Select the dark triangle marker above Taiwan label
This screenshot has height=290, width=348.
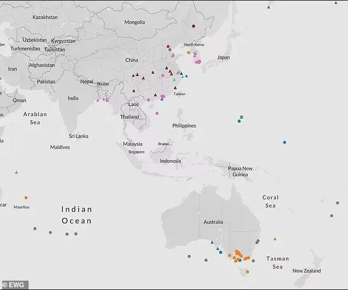pos(175,88)
